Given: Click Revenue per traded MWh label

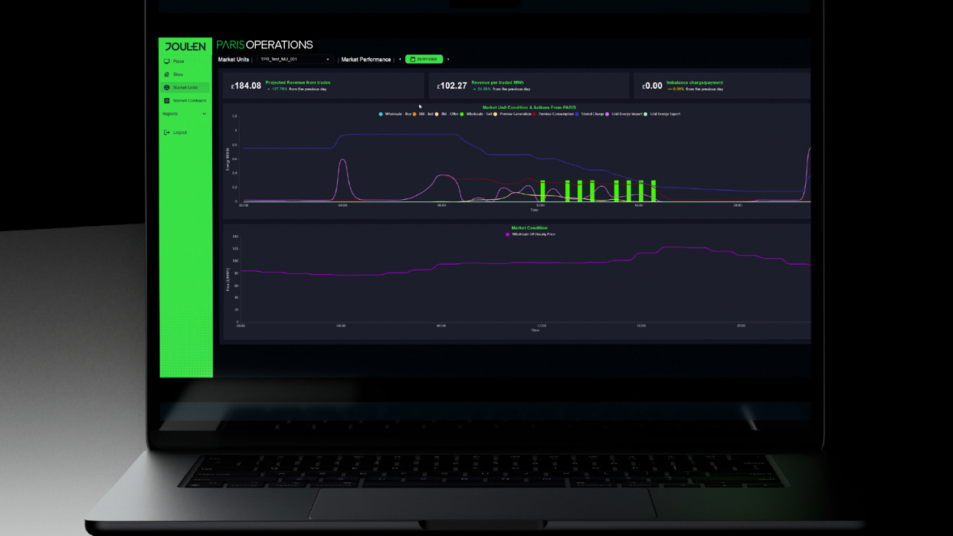Looking at the screenshot, I should (x=497, y=82).
